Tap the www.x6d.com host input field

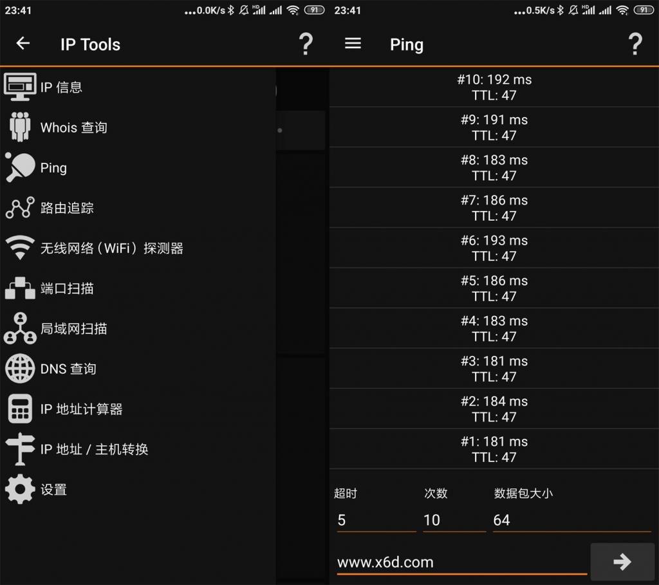coord(460,561)
